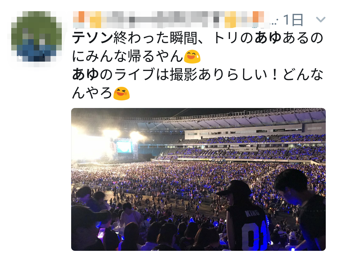Click the text んやろ on last line
The image size is (337, 258).
(x=92, y=93)
